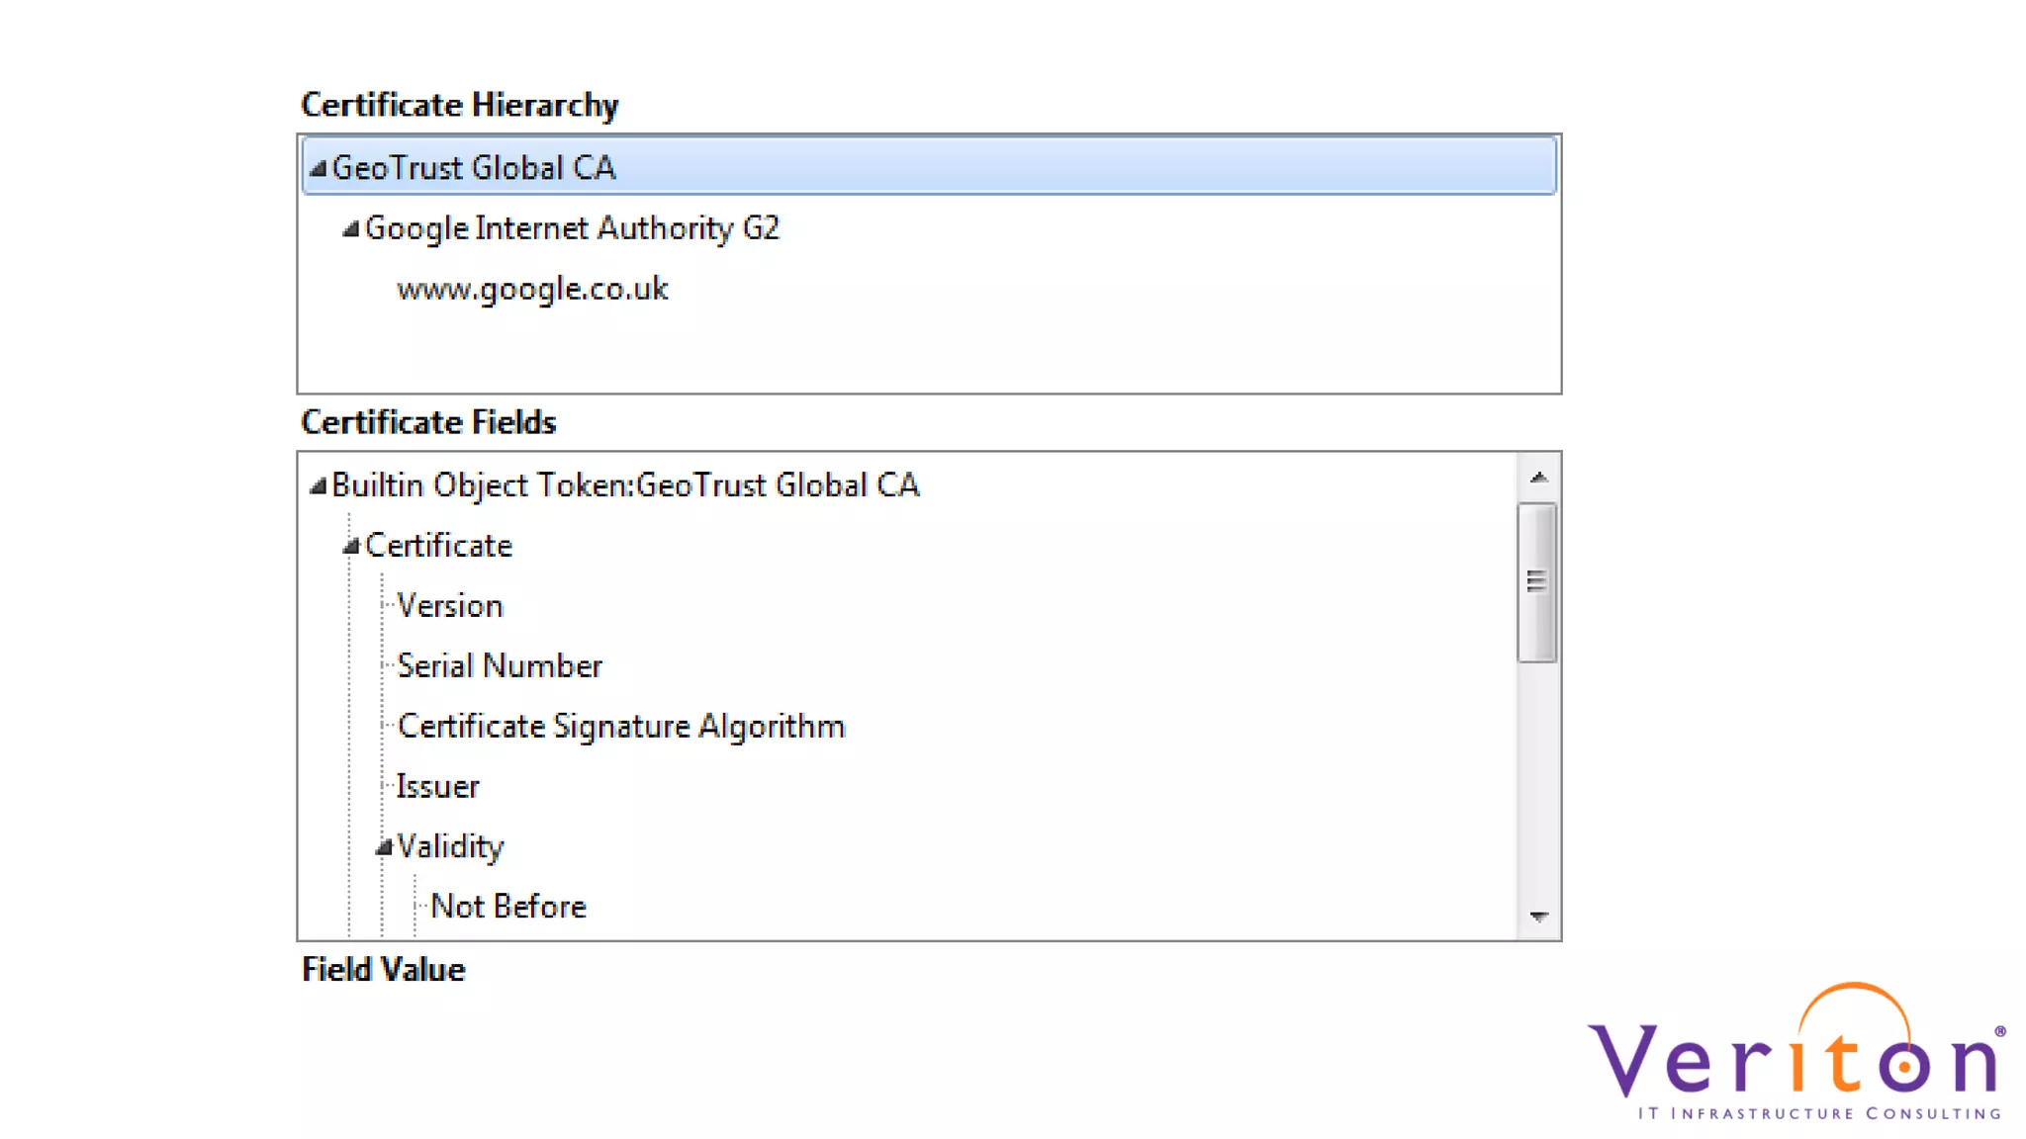
Task: Select Google Internet Authority G2 certificate
Action: point(572,228)
